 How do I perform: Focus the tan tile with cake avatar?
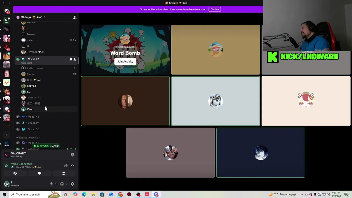(216, 50)
